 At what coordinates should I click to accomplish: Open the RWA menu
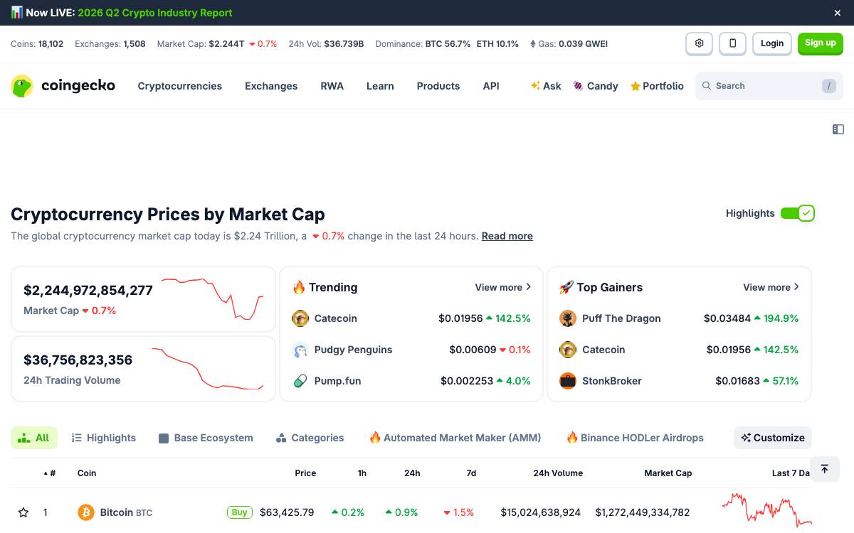(332, 86)
